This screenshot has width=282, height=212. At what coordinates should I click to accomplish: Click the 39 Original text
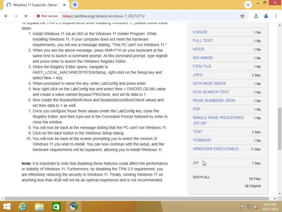[253, 186]
